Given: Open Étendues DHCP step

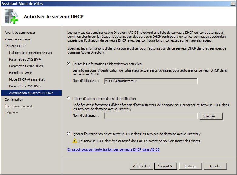Looking at the screenshot, I should [21, 73].
